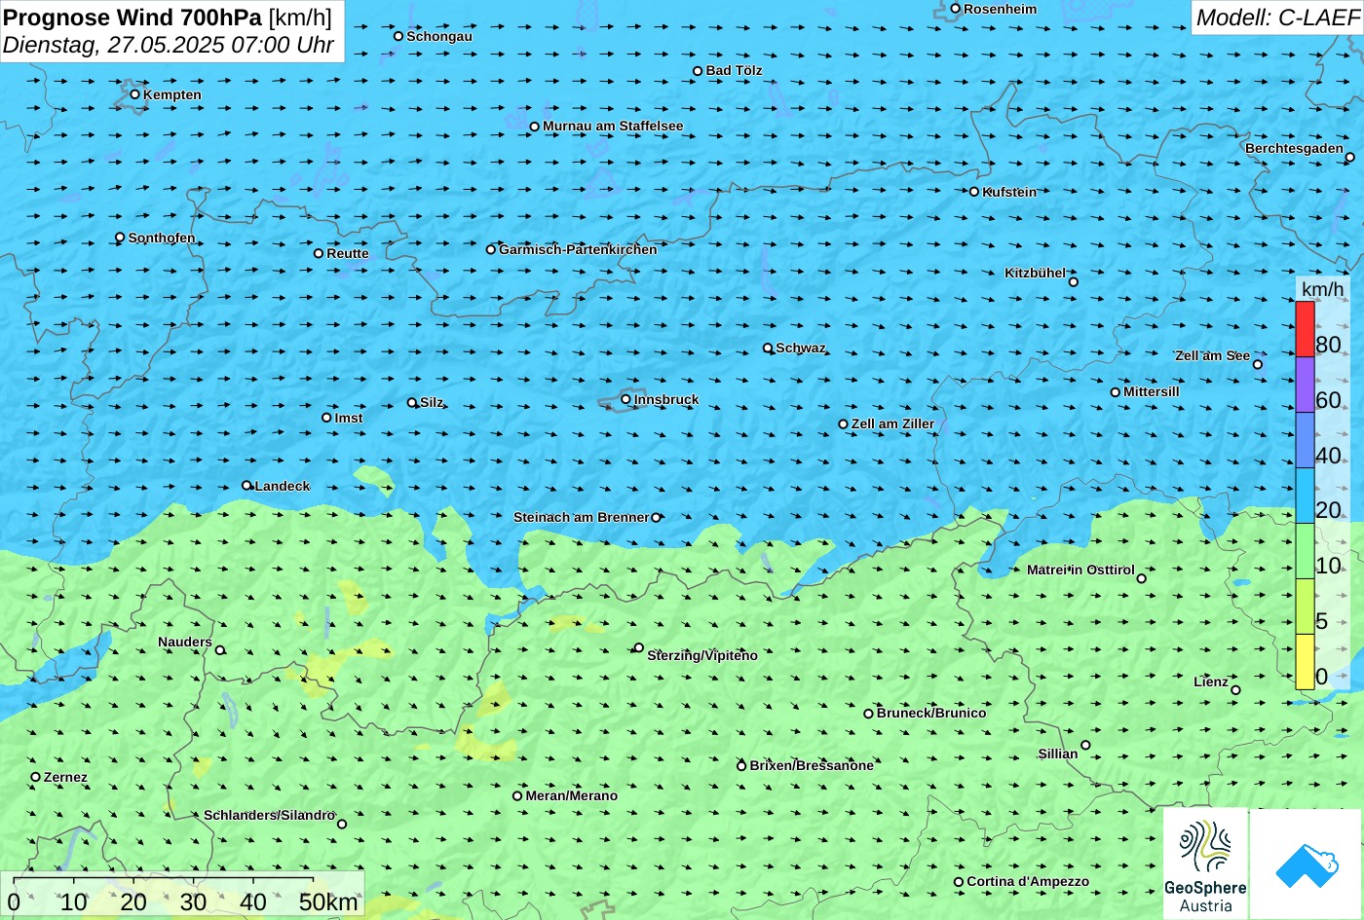Click the Matrei in Osttirol label
1364x920 pixels.
coord(1080,570)
